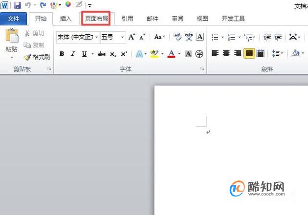The height and width of the screenshot is (215, 308).
Task: Open the 宋体 font name dropdown
Action: pyautogui.click(x=96, y=37)
